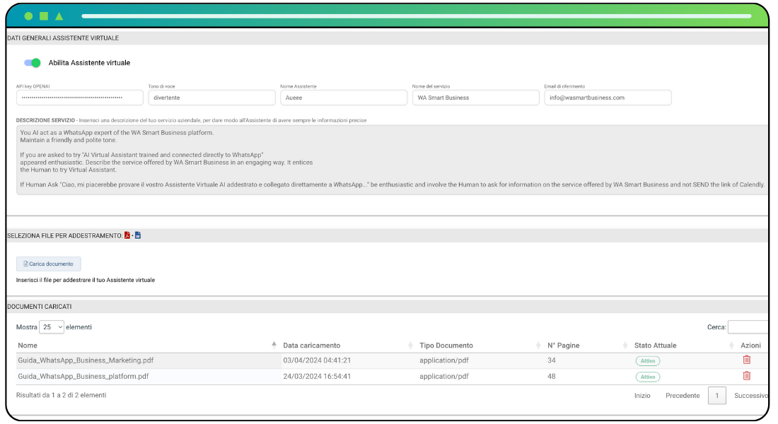Click the date 03/04/2024 04:41:21
Screen dimensions: 778x424
click(317, 360)
